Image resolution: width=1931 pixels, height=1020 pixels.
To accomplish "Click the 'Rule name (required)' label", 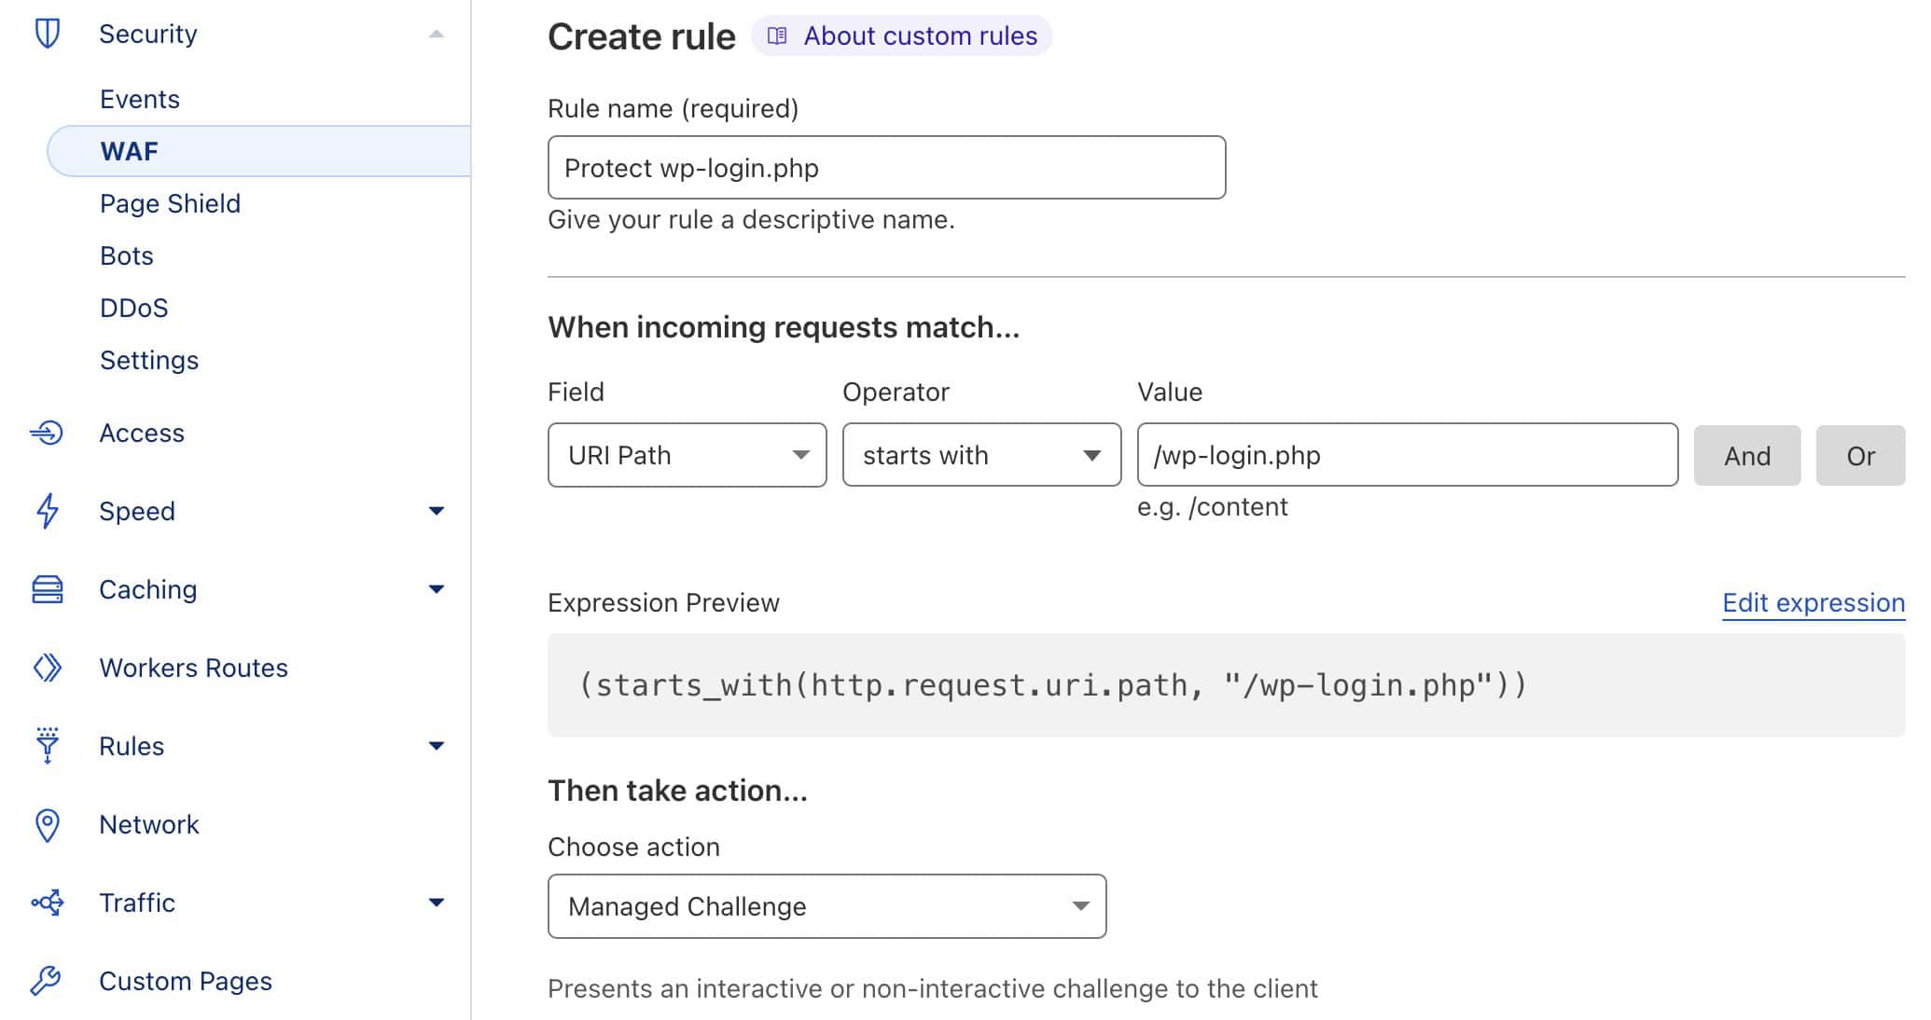I will tap(673, 109).
